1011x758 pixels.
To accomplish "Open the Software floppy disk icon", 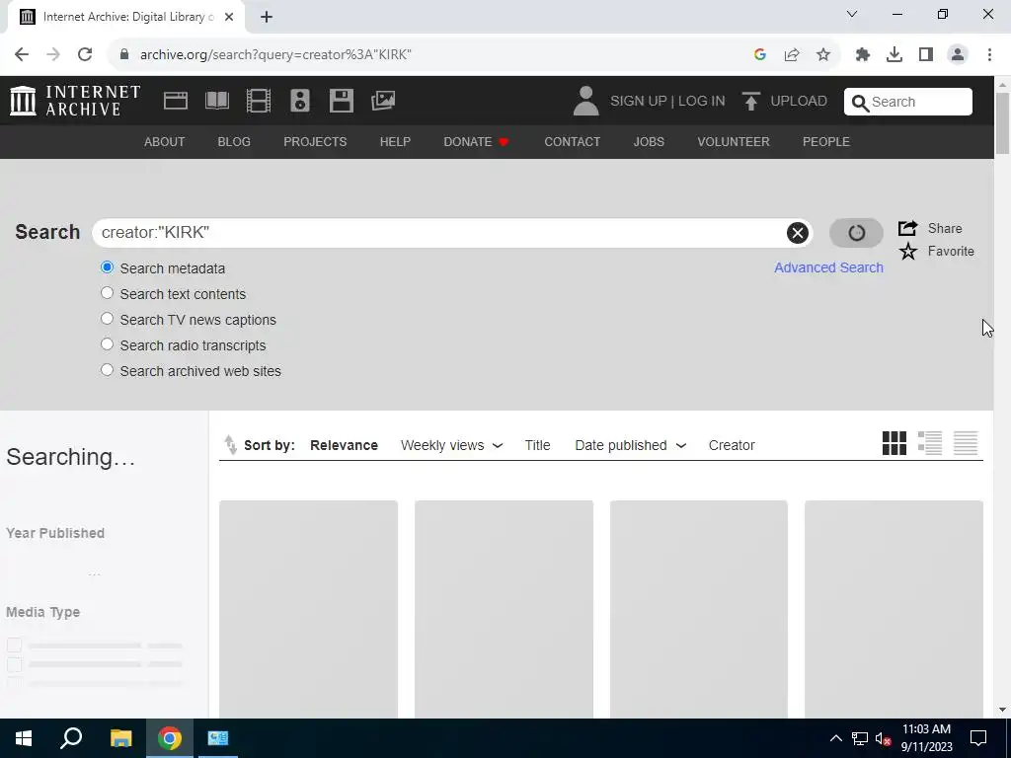I will pyautogui.click(x=341, y=101).
